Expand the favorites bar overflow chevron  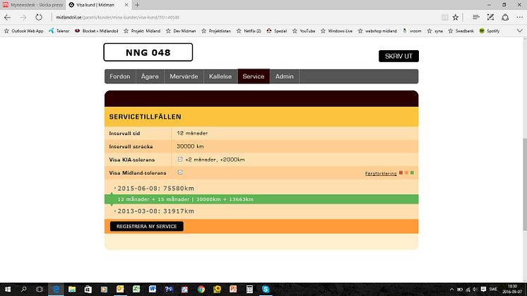click(520, 31)
